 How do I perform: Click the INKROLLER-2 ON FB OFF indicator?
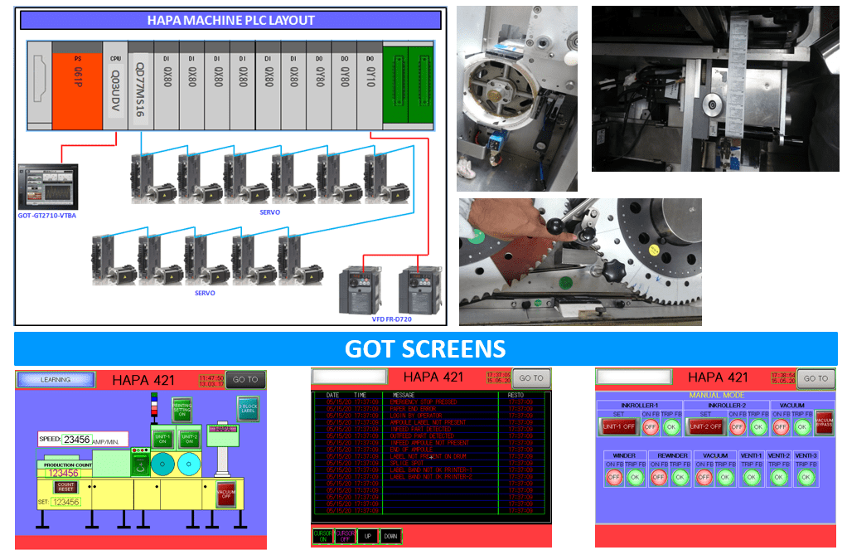click(738, 426)
